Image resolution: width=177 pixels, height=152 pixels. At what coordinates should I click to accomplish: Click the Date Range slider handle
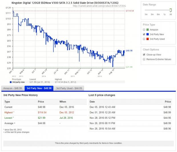(x=171, y=10)
